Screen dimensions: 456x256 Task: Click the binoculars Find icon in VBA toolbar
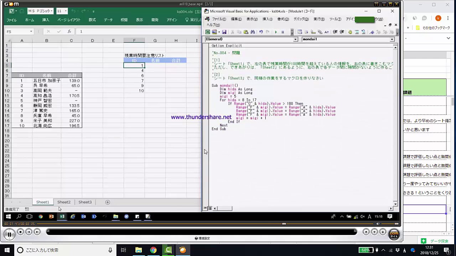pos(253,32)
